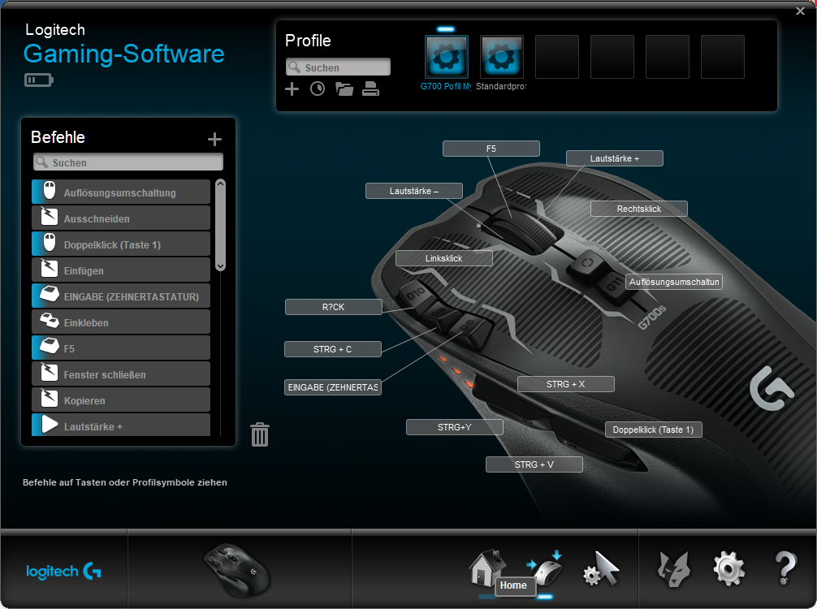Click EINGABE (ZEHNERTAS assignment label on mouse
The height and width of the screenshot is (609, 817).
pyautogui.click(x=333, y=387)
